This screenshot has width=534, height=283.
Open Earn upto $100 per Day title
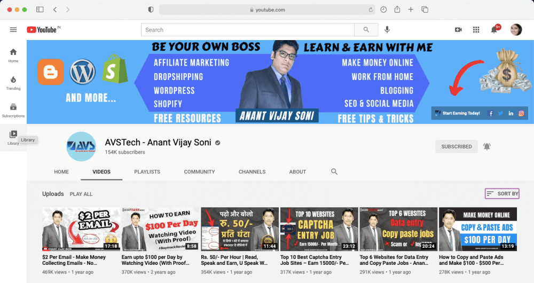click(155, 260)
